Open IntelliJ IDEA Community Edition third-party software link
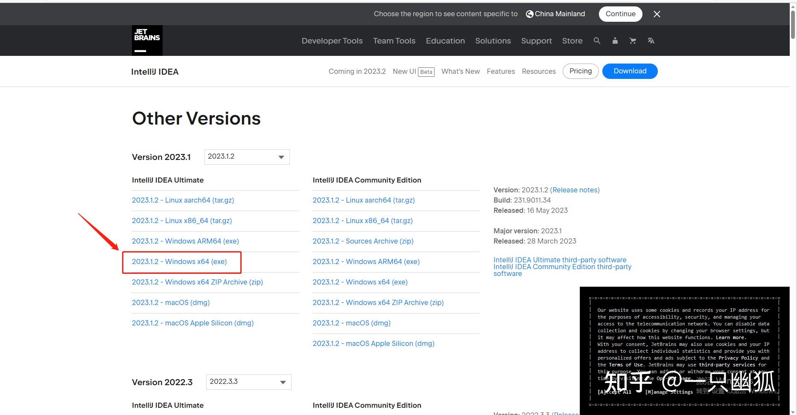797x415 pixels. [x=562, y=270]
